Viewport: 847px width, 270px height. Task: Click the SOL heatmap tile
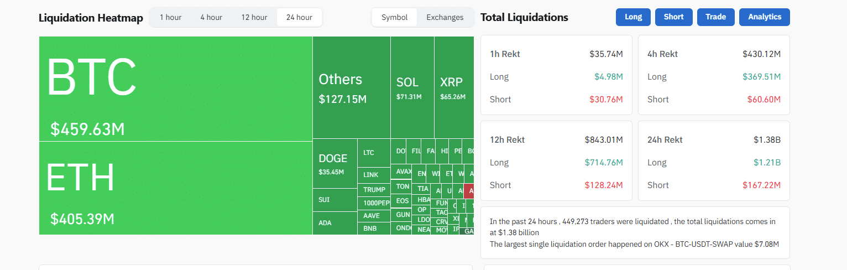[x=412, y=87]
